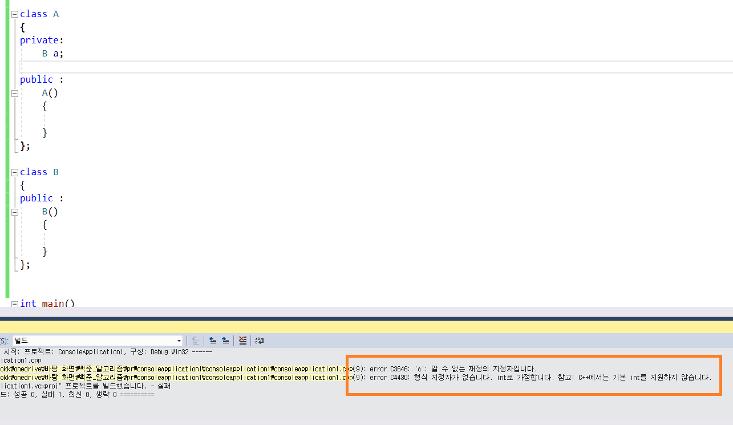Click the 'public :' keyword in class B
The image size is (733, 425).
tap(42, 199)
